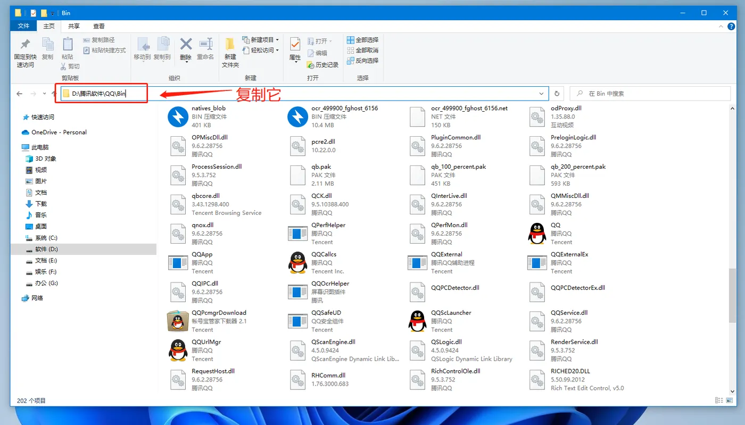Open the 文件 file tab

pos(24,26)
